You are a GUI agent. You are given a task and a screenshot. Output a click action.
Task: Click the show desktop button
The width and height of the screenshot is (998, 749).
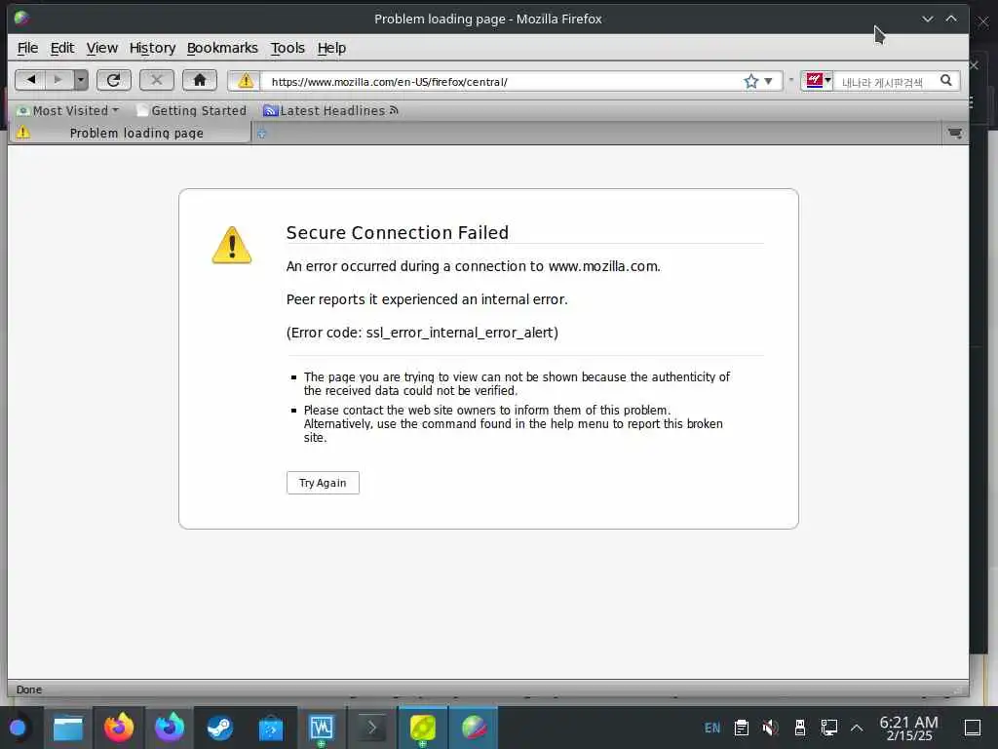(973, 728)
